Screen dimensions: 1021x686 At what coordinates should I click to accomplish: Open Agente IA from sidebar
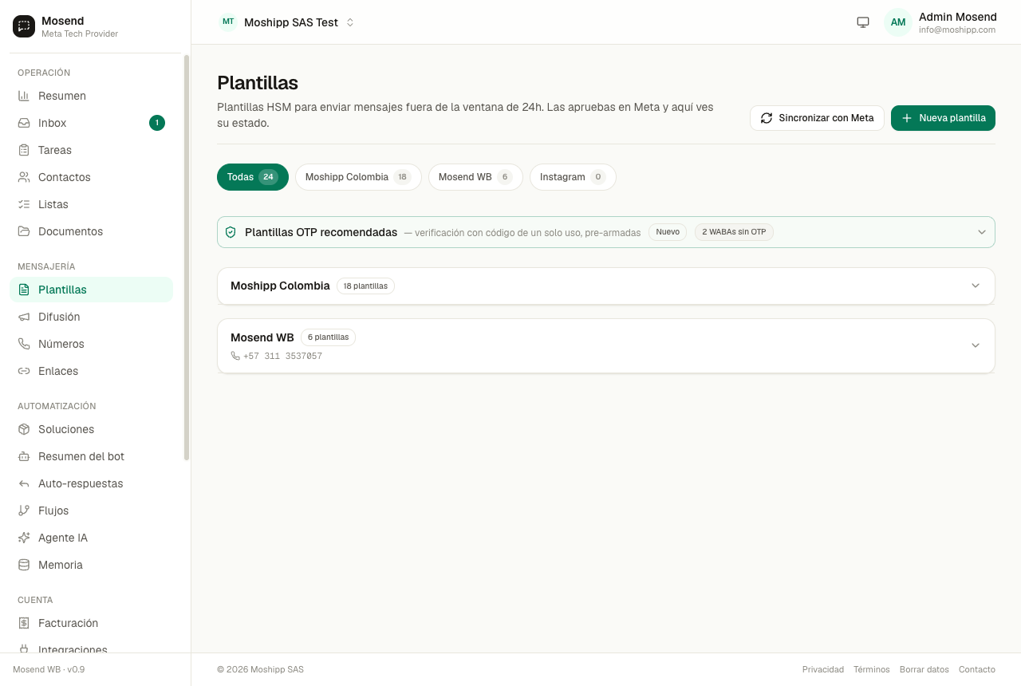pos(91,538)
